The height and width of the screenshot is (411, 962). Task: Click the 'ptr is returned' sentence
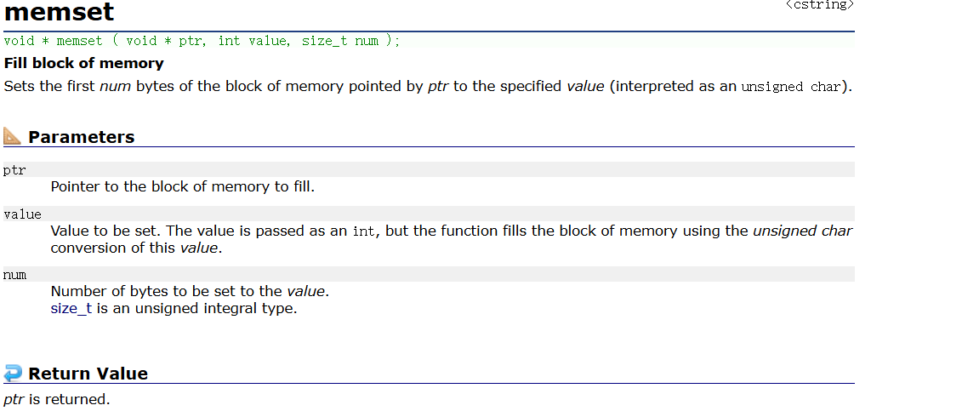click(57, 399)
